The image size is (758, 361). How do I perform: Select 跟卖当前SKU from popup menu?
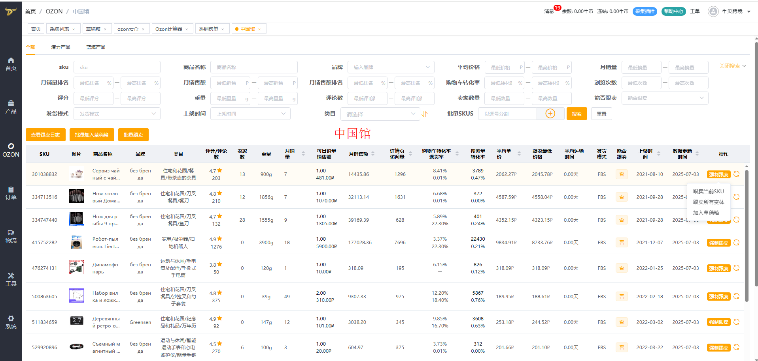(x=708, y=191)
